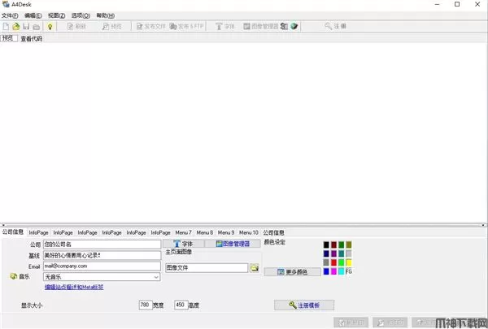The height and width of the screenshot is (329, 488).
Task: Click the 刷新 refresh toolbar button
Action: tap(76, 27)
